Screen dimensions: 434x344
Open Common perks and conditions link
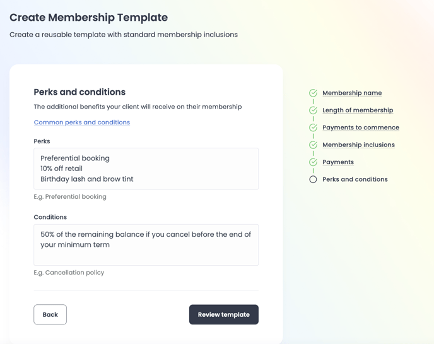click(81, 122)
